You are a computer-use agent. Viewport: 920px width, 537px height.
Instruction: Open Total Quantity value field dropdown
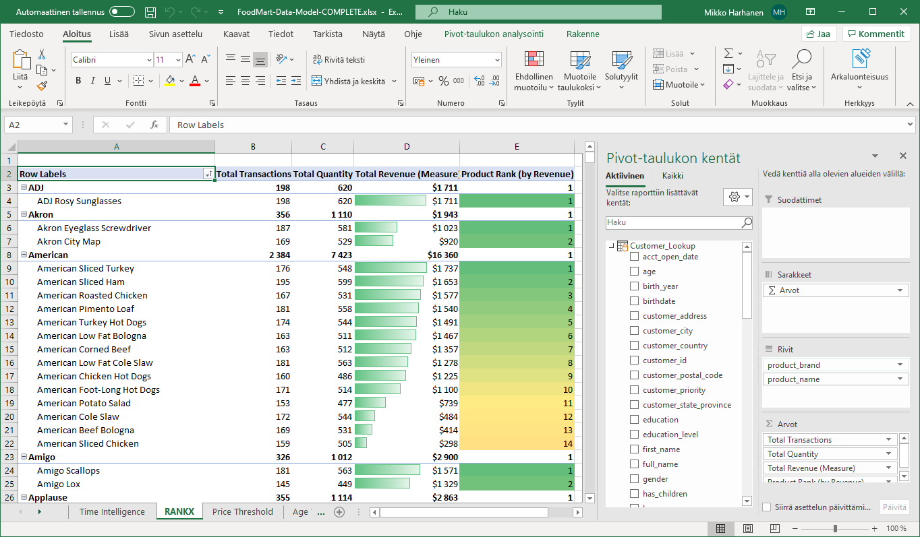click(x=888, y=454)
